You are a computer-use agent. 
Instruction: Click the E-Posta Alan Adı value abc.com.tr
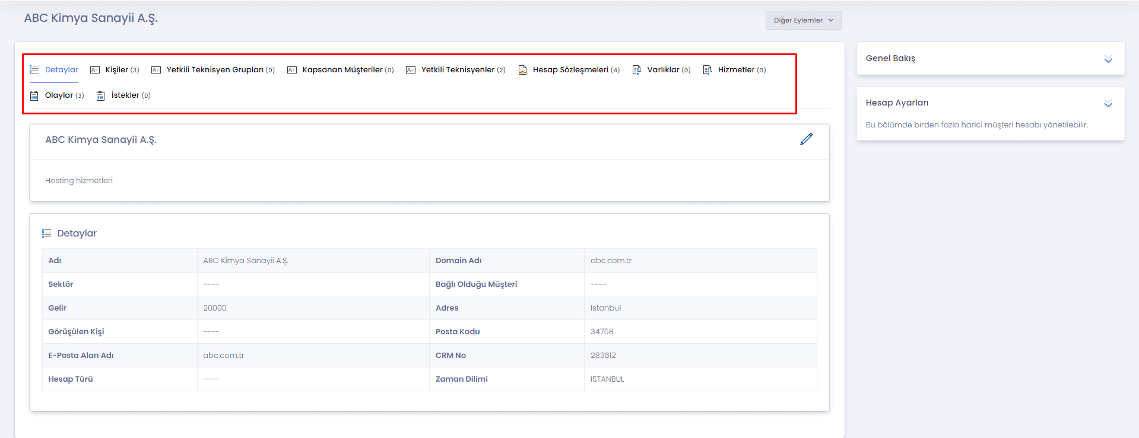pyautogui.click(x=224, y=356)
